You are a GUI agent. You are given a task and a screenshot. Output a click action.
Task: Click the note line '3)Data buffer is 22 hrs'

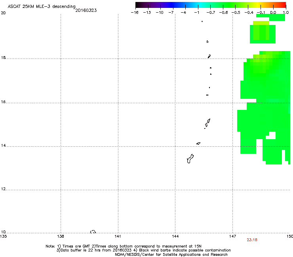(x=143, y=250)
